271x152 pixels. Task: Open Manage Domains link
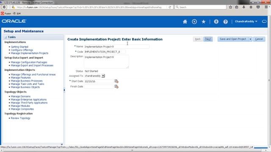21,96
